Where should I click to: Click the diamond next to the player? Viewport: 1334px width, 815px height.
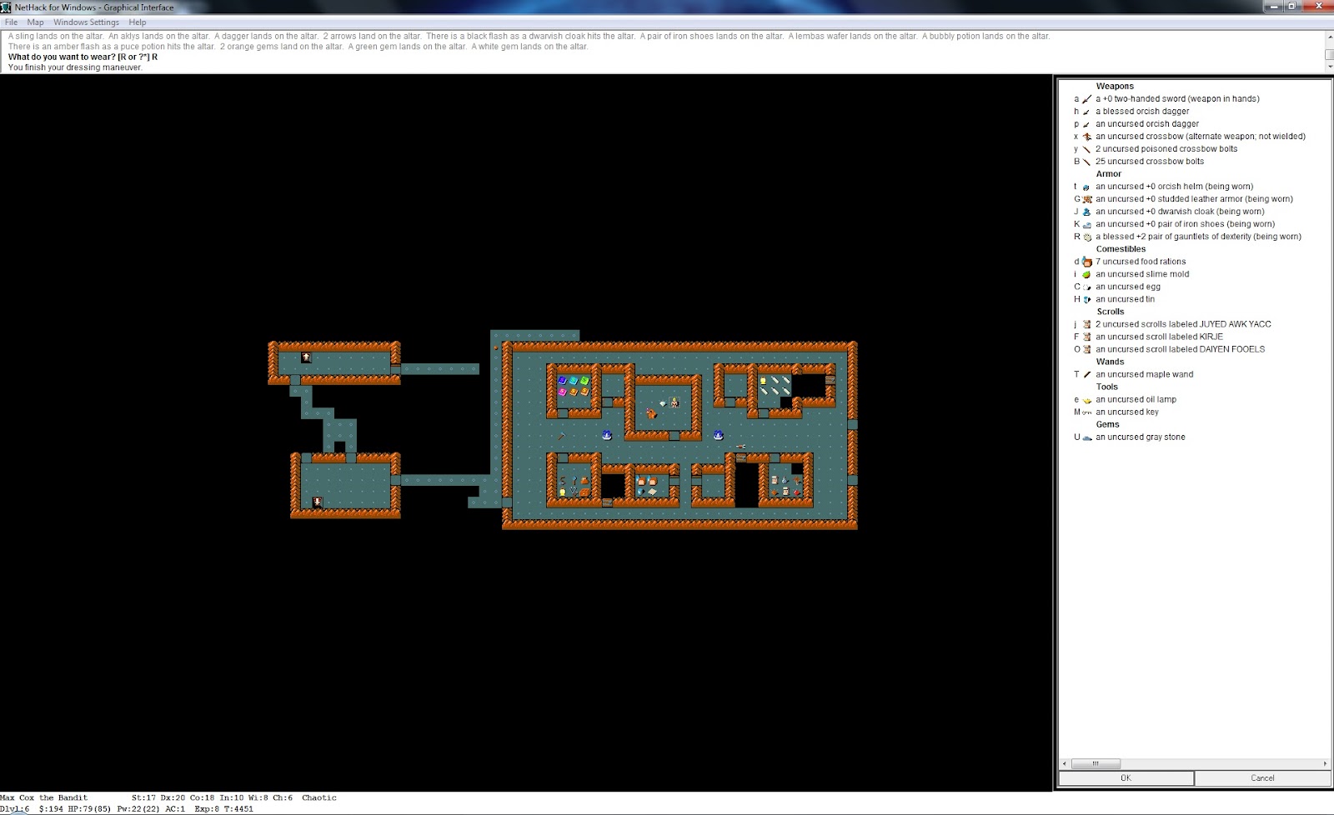(663, 404)
